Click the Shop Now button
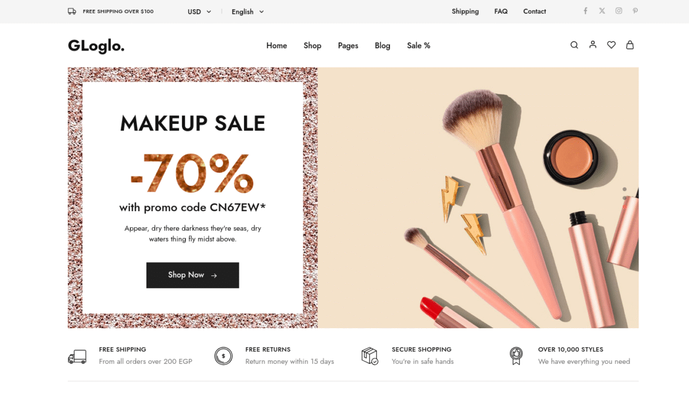The width and height of the screenshot is (689, 416). 192,275
